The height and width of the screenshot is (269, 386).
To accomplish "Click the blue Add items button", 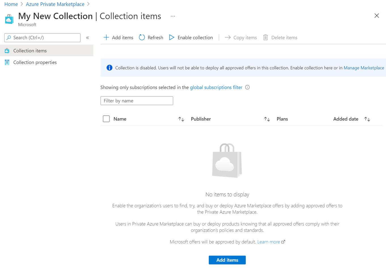I will click(227, 260).
